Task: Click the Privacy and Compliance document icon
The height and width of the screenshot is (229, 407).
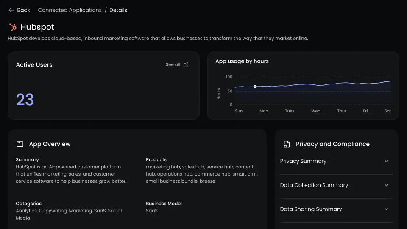Action: [287, 144]
